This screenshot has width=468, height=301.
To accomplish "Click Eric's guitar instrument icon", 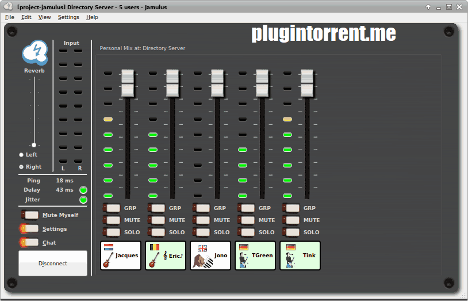I will coord(154,260).
